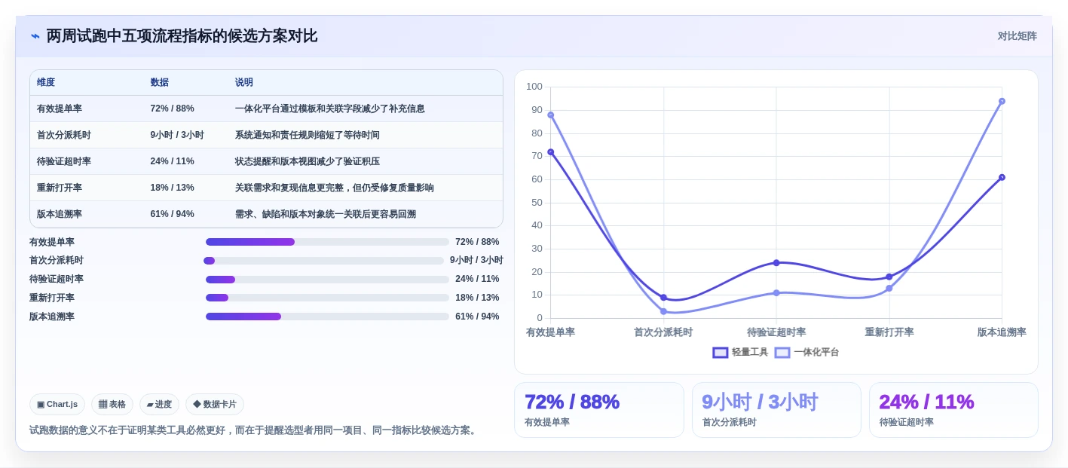Viewport: 1068px width, 468px height.
Task: Click the 18% / 13% table cell
Action: point(172,188)
